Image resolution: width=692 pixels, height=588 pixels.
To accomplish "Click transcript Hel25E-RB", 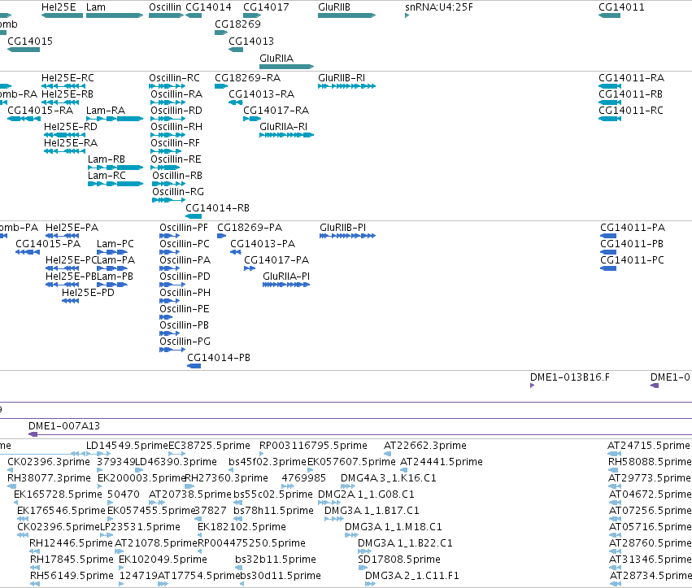I will 67,94.
